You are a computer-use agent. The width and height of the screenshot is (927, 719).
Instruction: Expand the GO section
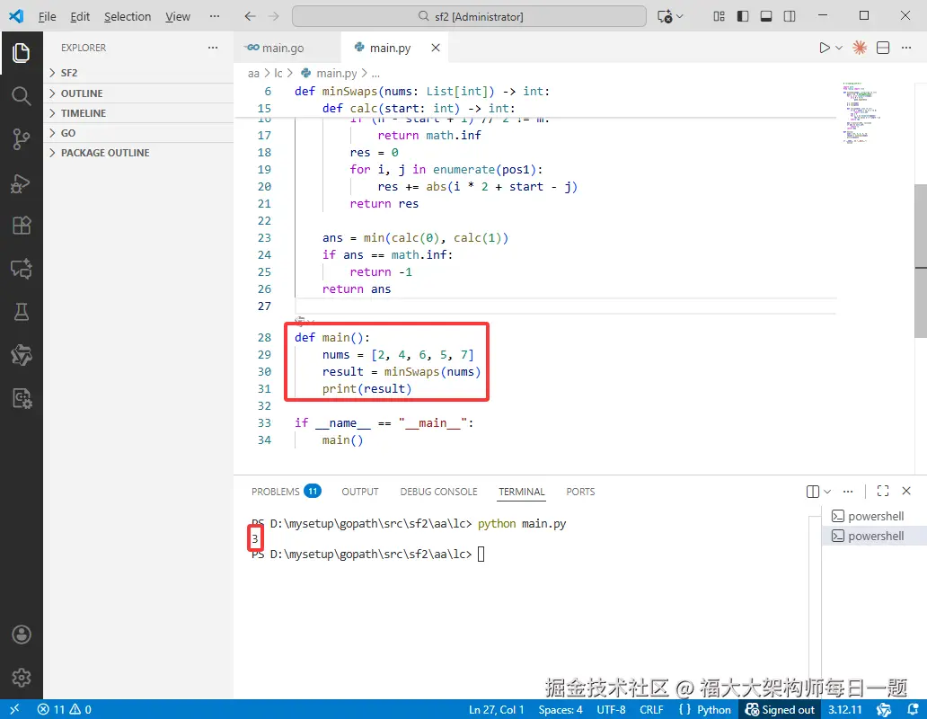click(x=139, y=133)
